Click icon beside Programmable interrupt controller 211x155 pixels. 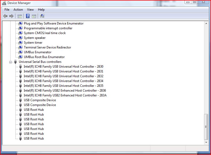coord(20,28)
